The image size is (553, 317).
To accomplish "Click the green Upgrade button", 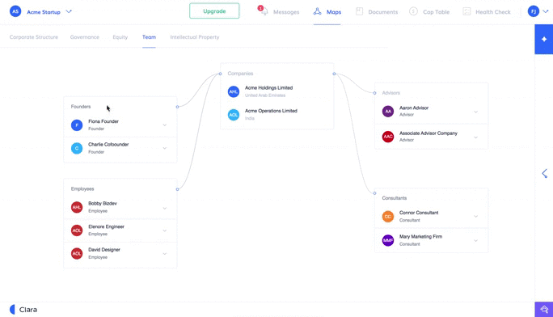I will [214, 11].
